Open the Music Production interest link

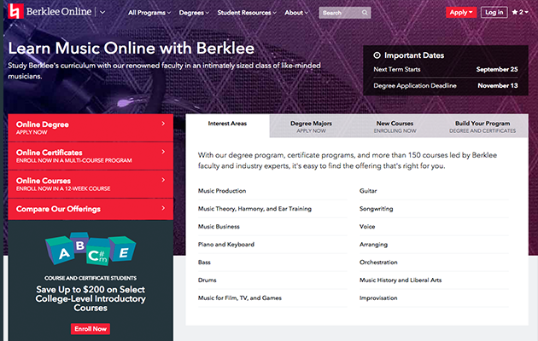click(222, 191)
